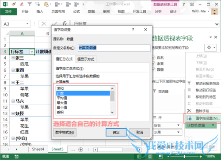
Task: Click the ribbon display options icon
Action: tap(192, 4)
